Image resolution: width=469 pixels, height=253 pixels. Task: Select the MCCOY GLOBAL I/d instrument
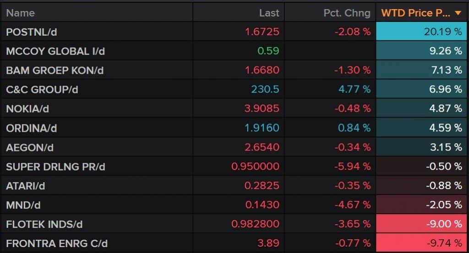coord(55,51)
